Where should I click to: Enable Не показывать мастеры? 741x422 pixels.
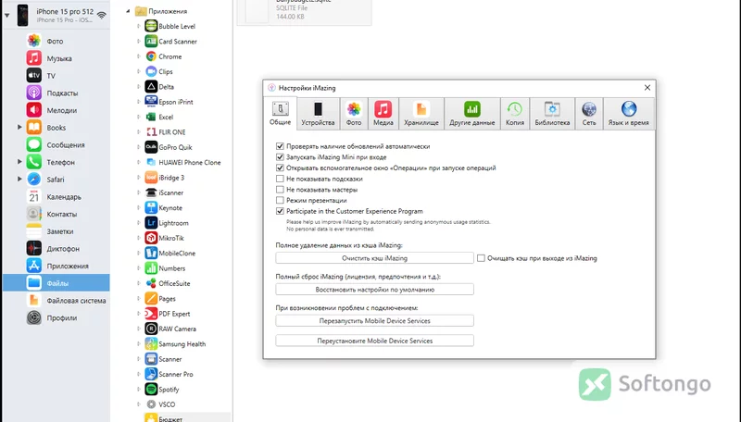[280, 190]
